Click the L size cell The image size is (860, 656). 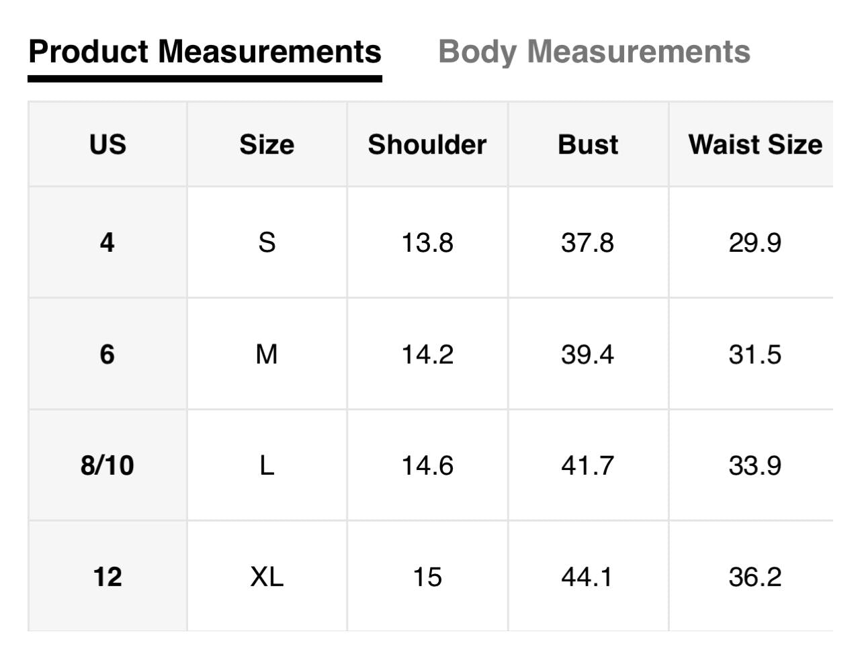[267, 465]
